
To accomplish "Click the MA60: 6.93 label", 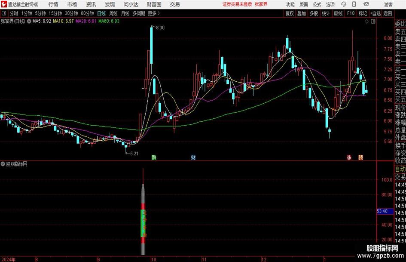I will (109, 21).
